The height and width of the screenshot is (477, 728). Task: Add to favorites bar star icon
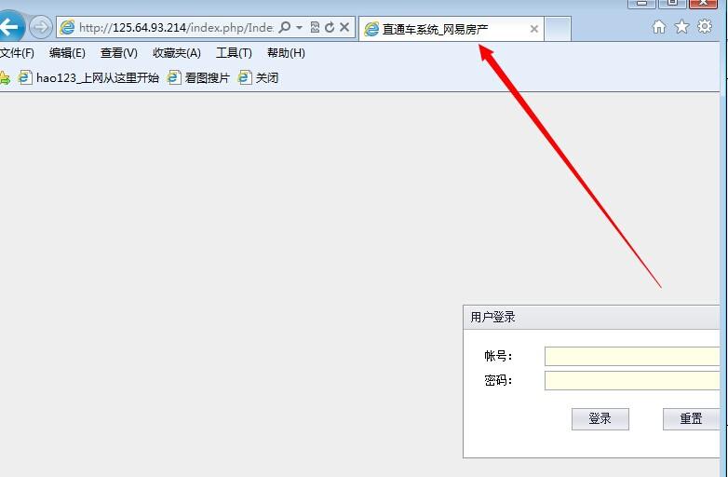pos(5,78)
